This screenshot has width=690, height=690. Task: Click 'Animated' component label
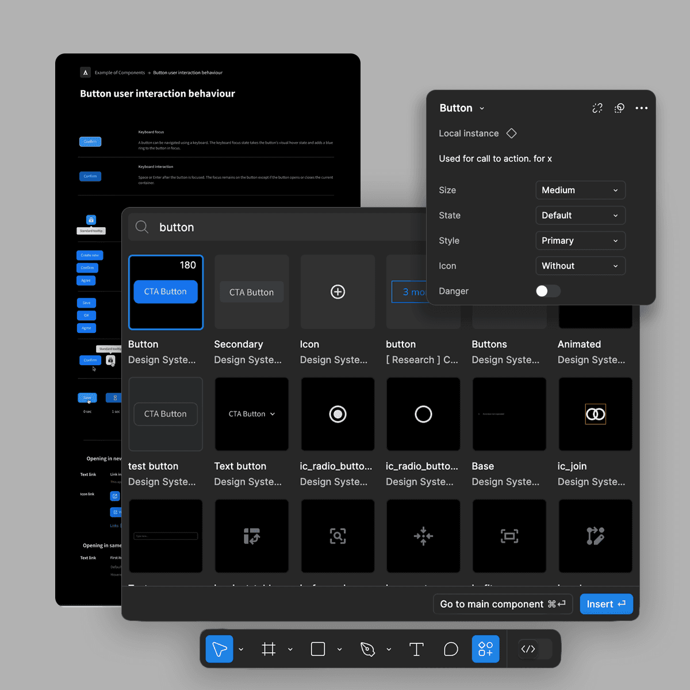(579, 344)
